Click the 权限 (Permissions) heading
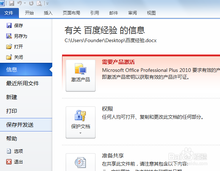Screen dimensions: 220x171 107,109
